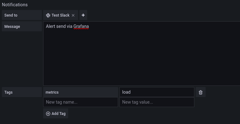The image size is (240, 124).
Task: Select the load tag value field
Action: click(x=157, y=92)
